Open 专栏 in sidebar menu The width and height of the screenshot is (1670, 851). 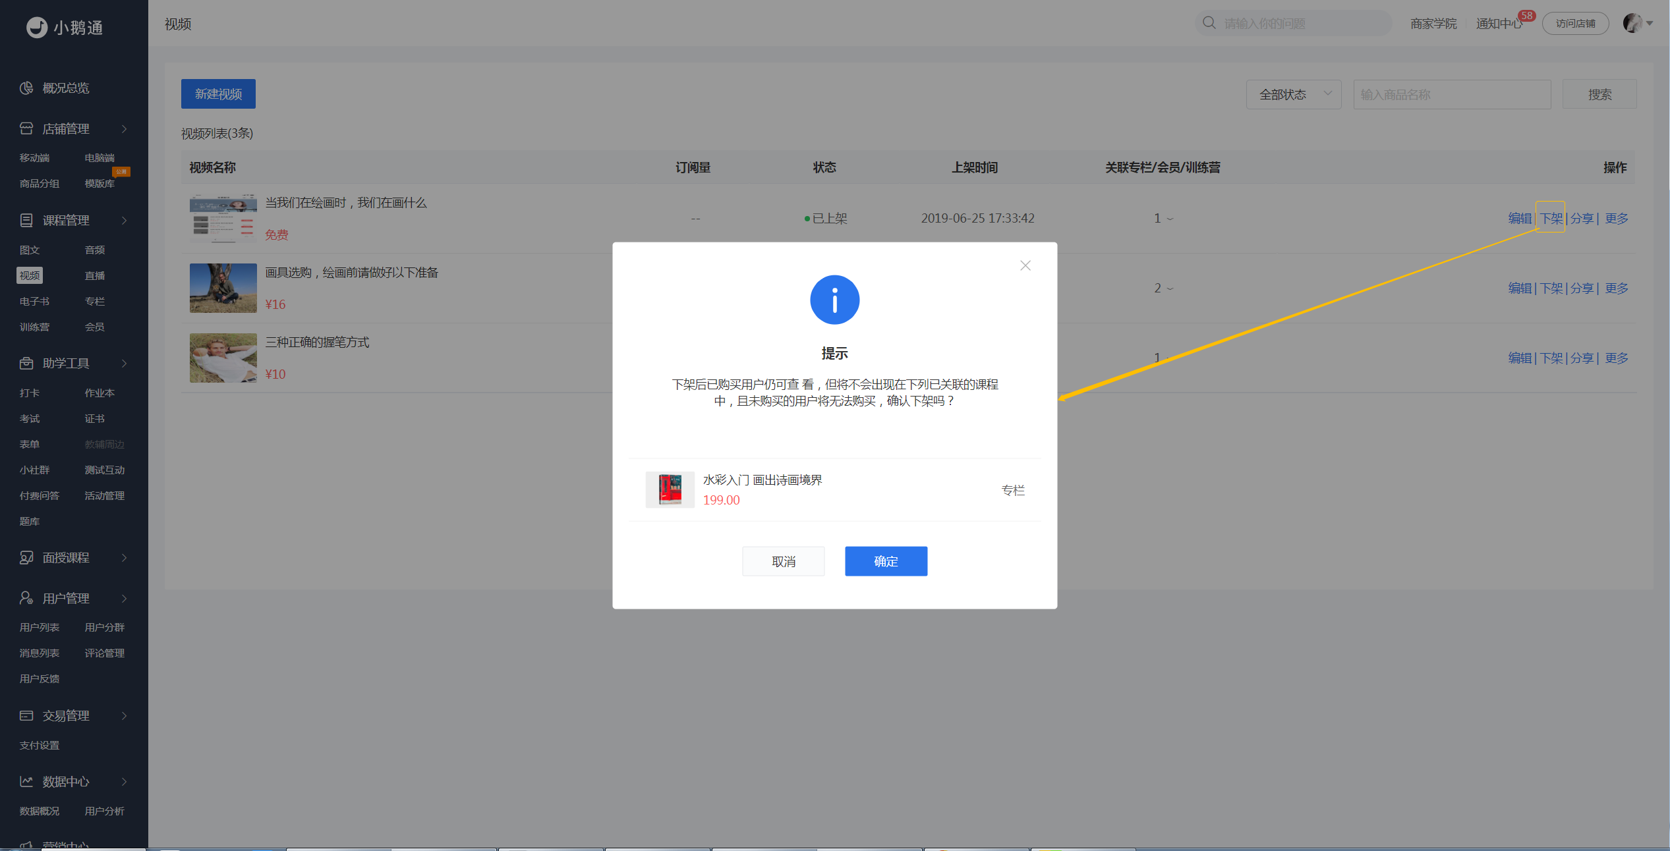95,301
